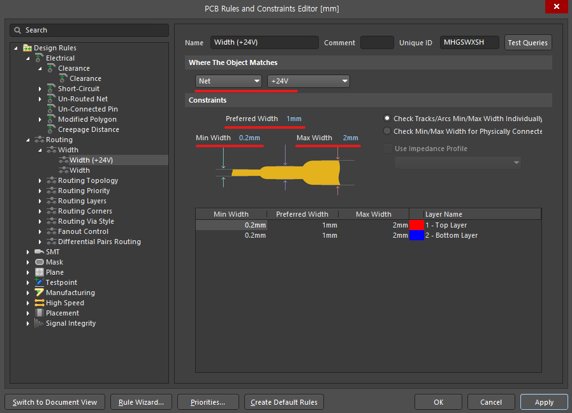Click the Electrical category icon
572x413 pixels.
click(x=39, y=58)
